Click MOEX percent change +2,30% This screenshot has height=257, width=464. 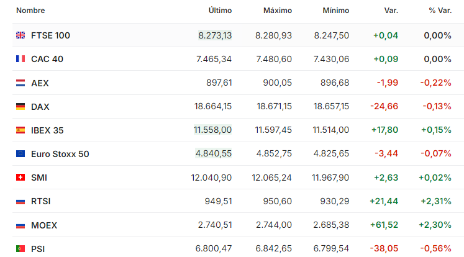(435, 225)
